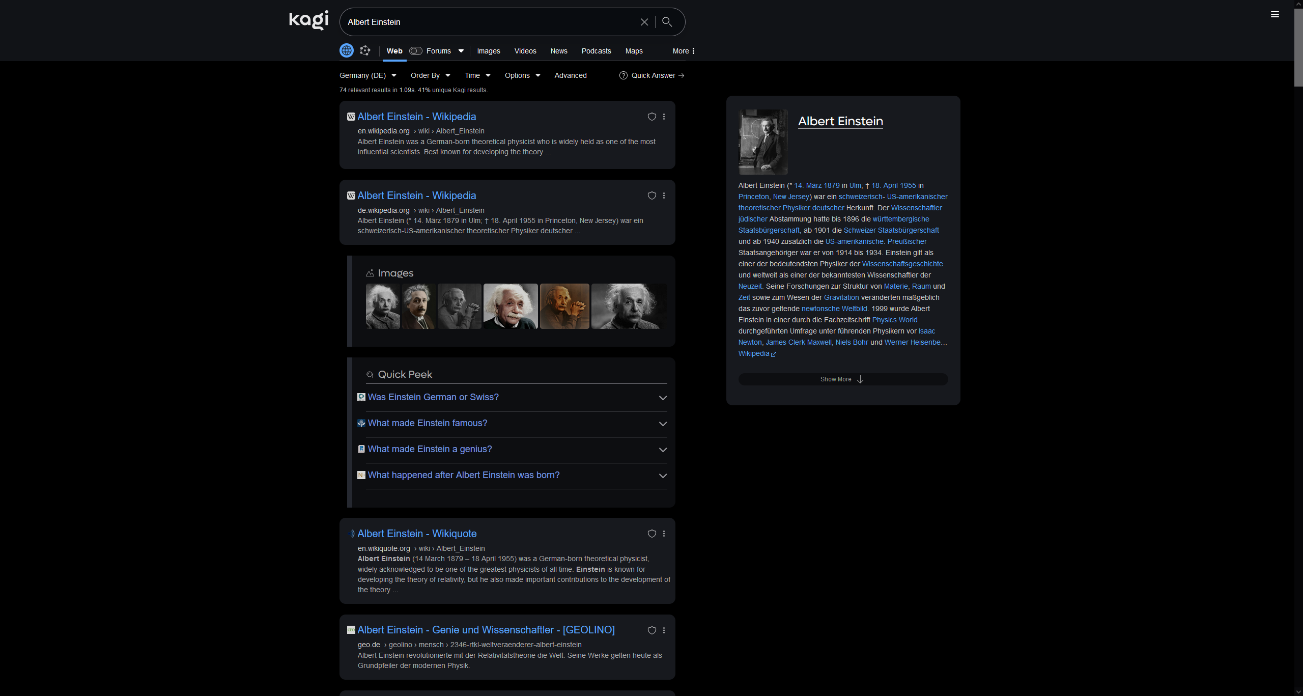Open more options for en.wikipedia result
Screen dimensions: 1303x696
[x=664, y=117]
